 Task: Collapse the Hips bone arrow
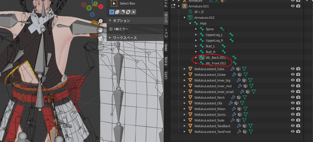(x=190, y=23)
